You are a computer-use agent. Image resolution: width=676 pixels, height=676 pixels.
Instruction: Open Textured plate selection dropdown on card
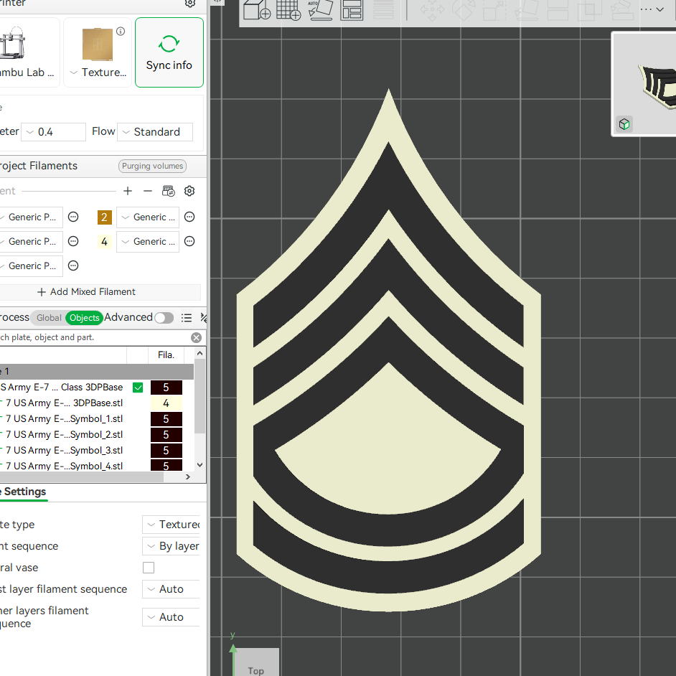click(x=98, y=72)
